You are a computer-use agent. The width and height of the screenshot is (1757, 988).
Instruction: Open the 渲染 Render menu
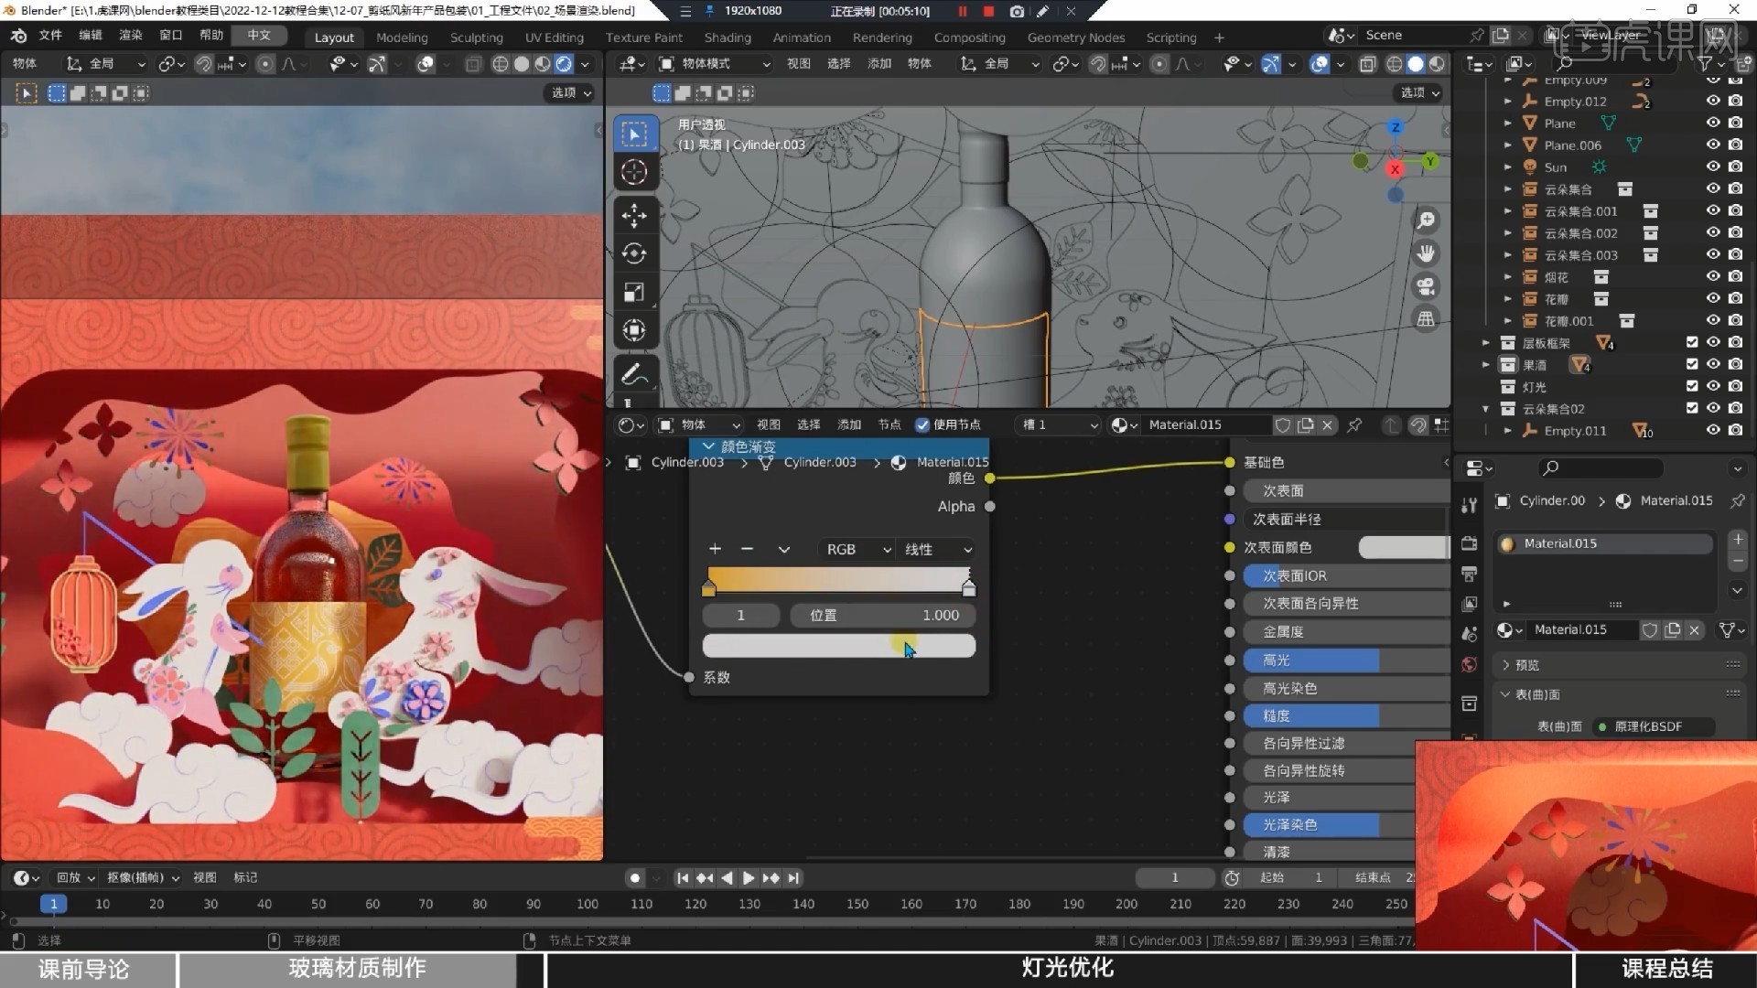pyautogui.click(x=131, y=35)
